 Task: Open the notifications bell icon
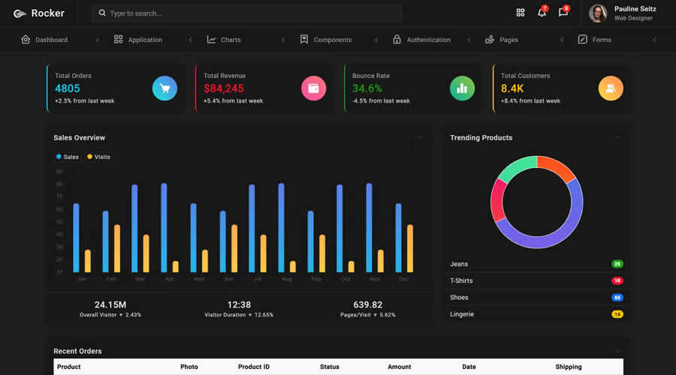click(x=542, y=13)
